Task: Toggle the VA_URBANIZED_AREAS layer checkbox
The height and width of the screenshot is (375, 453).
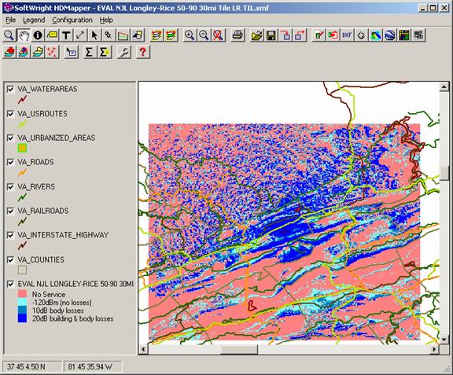Action: [10, 138]
